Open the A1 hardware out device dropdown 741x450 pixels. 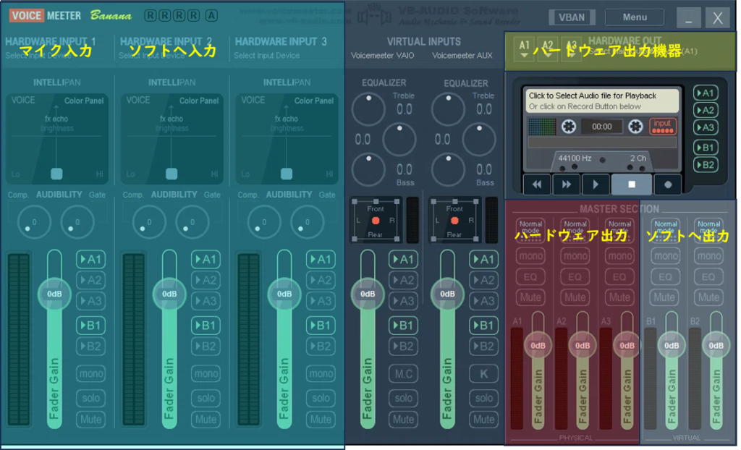[x=524, y=48]
